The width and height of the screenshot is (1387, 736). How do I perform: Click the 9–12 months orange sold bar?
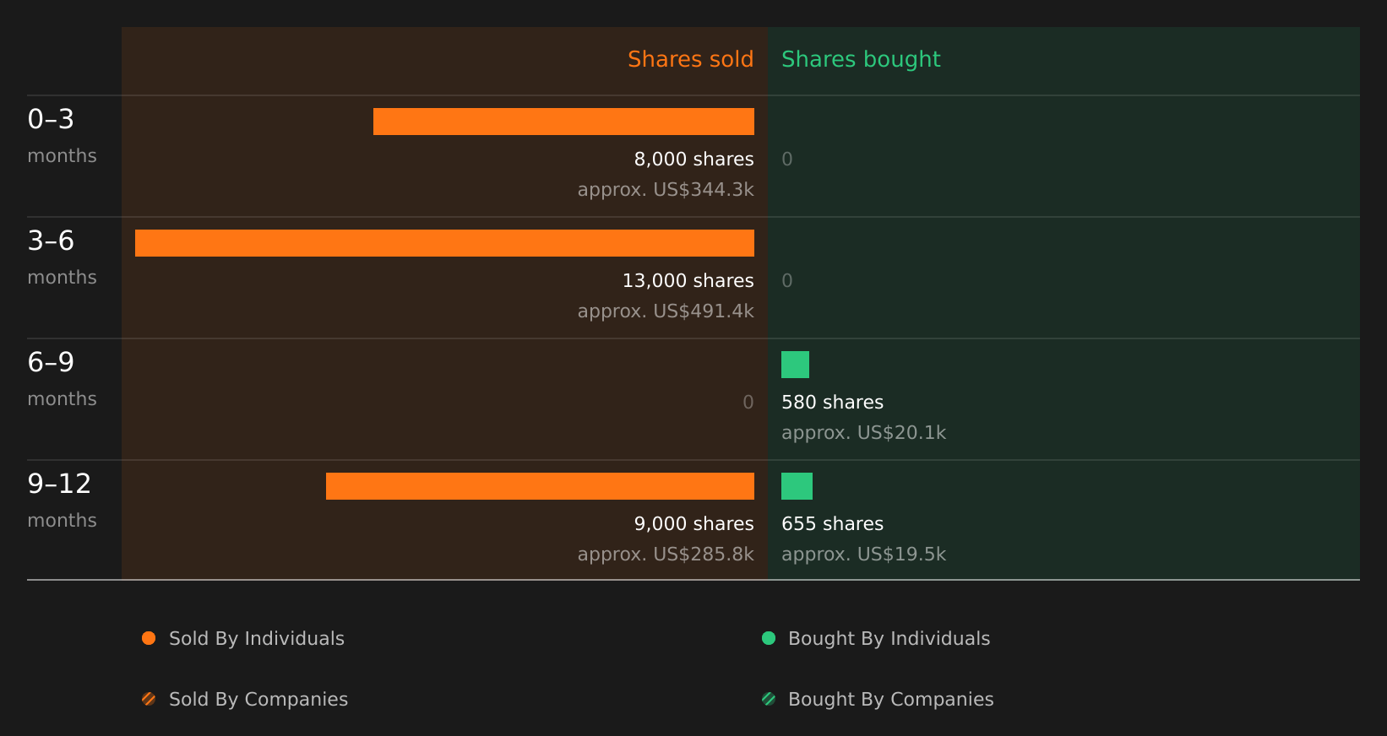click(x=540, y=486)
